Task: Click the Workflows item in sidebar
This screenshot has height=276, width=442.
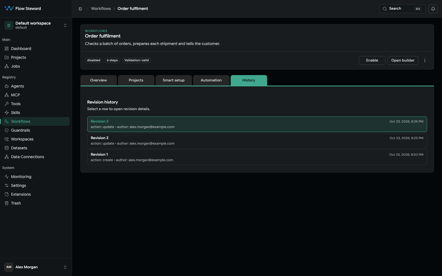Action: pyautogui.click(x=36, y=121)
